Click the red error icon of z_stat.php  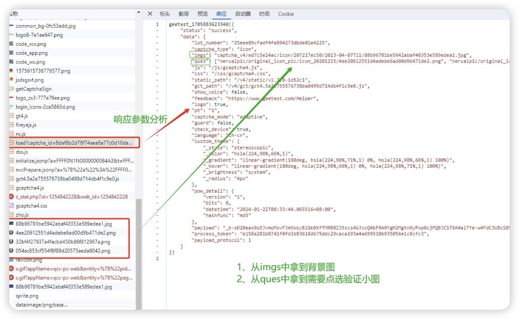point(11,197)
